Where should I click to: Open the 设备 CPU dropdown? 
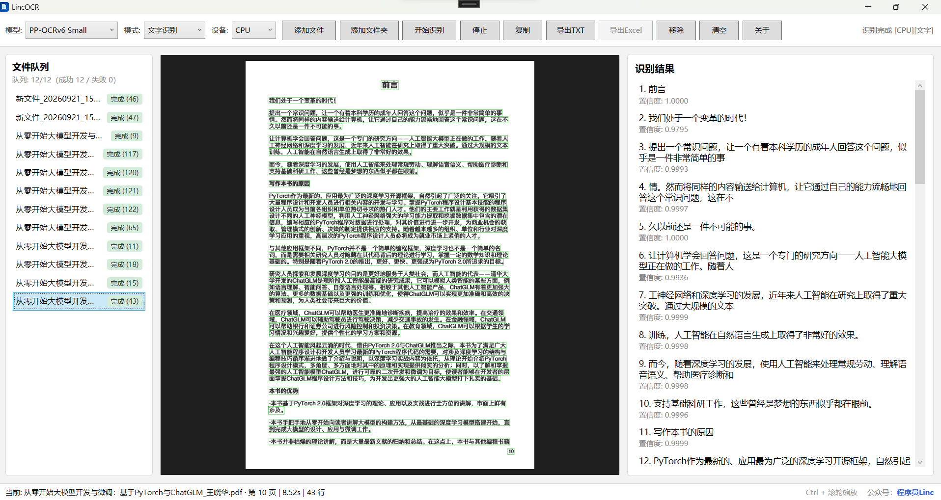(x=253, y=30)
